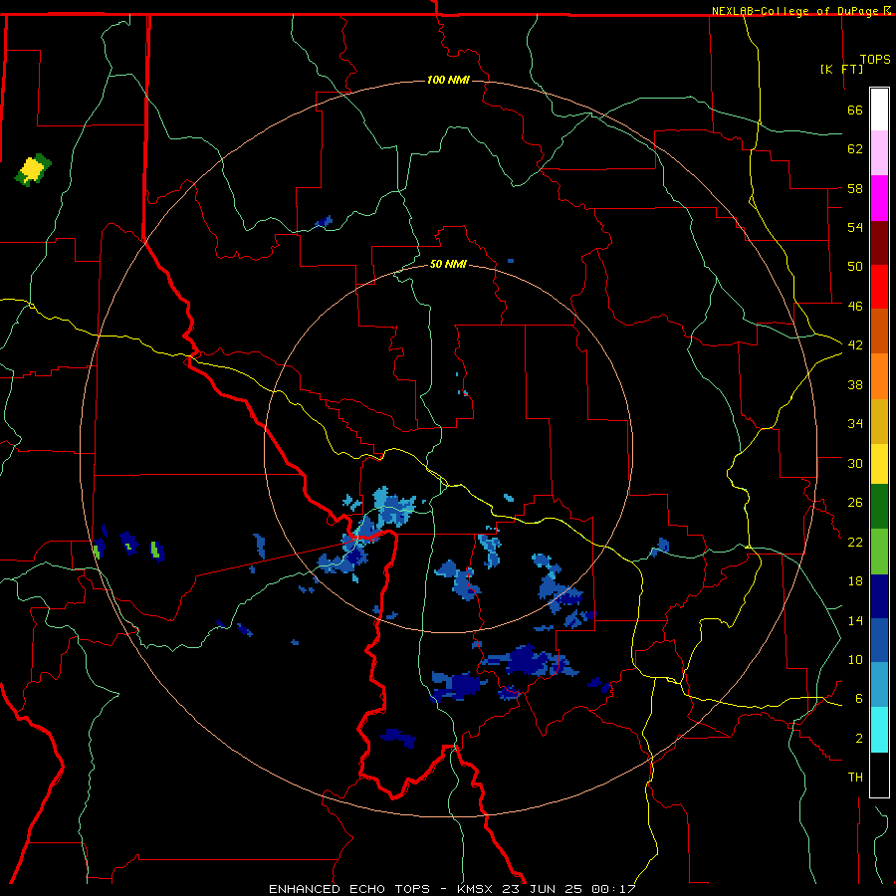Select the dark green legend swatch
Screen dimensions: 896x896
(879, 507)
